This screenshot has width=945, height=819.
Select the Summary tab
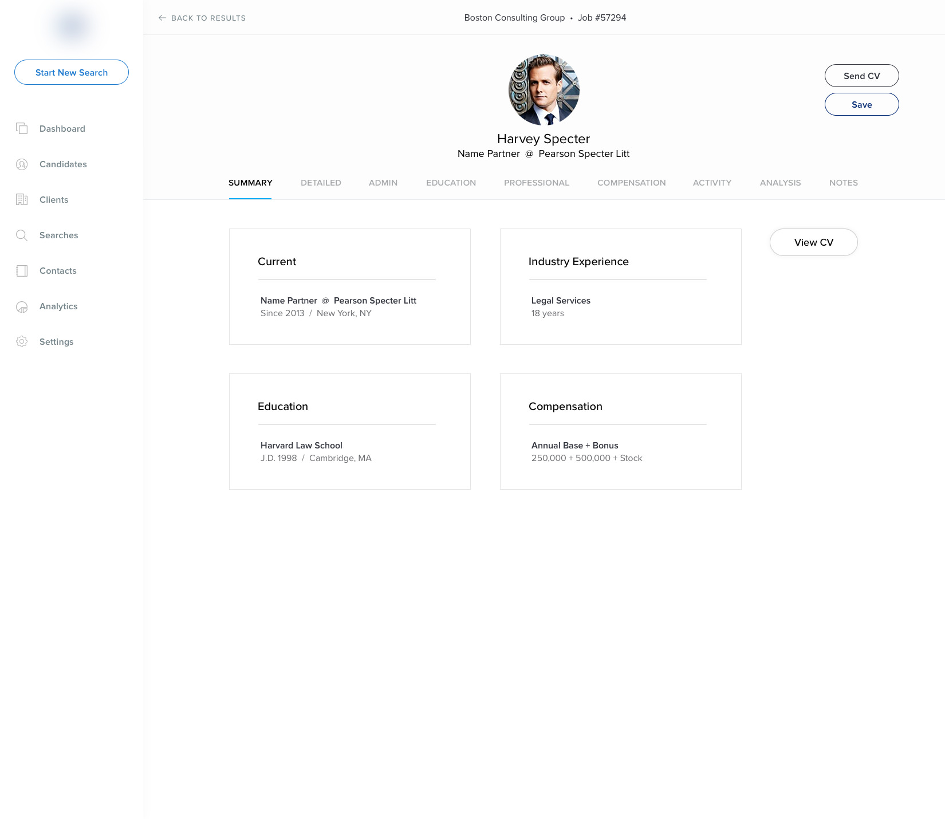(250, 183)
